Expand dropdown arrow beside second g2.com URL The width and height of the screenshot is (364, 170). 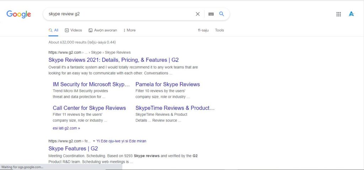pyautogui.click(x=94, y=141)
